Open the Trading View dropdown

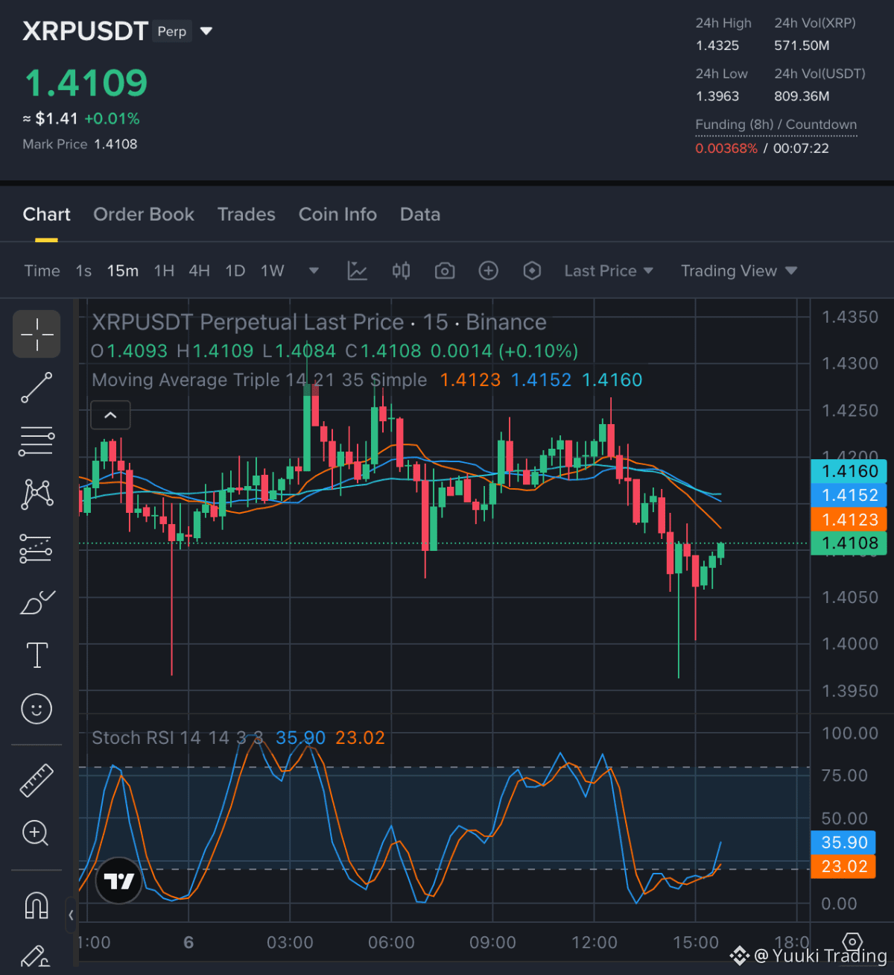739,271
